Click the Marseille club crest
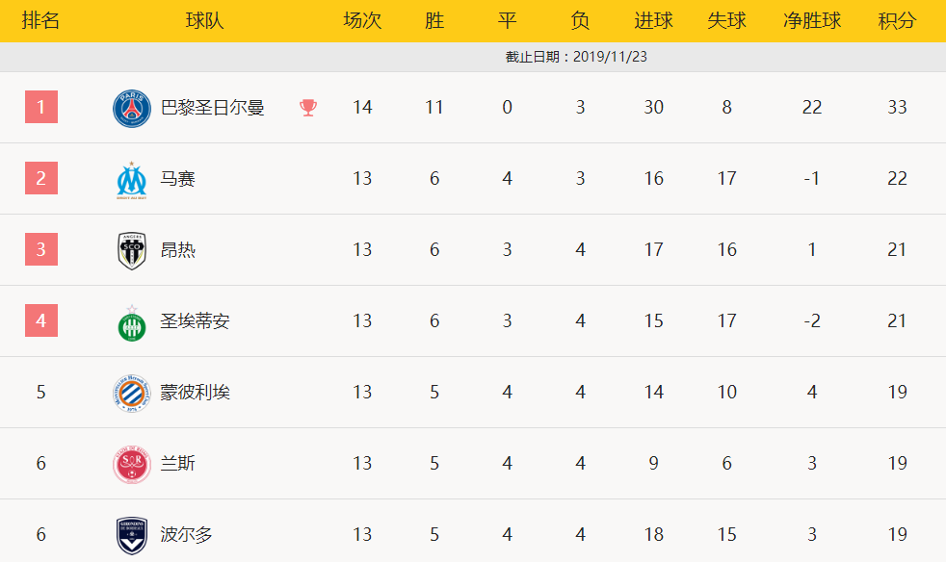Viewport: 946px width, 562px height. point(132,179)
